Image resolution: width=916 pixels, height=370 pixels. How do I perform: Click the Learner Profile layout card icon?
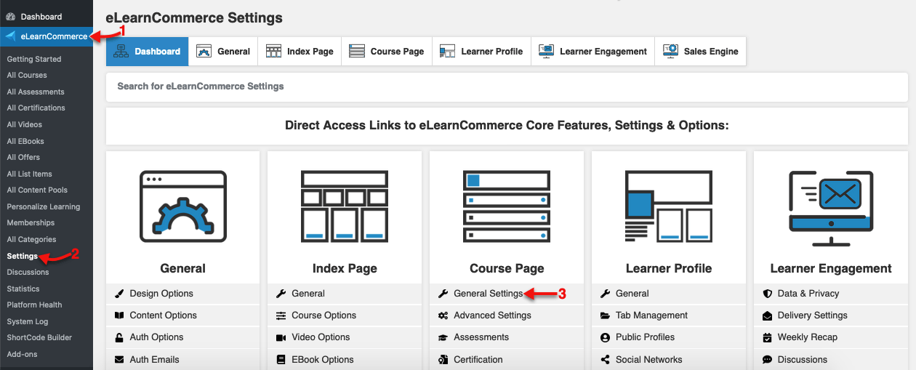coord(669,207)
